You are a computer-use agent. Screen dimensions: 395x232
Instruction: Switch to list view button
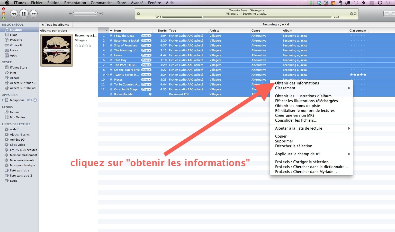point(387,14)
